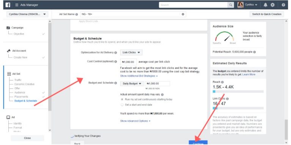This screenshot has height=145, width=291.
Task: Click the sidebar scroll up arrow
Action: point(50,22)
